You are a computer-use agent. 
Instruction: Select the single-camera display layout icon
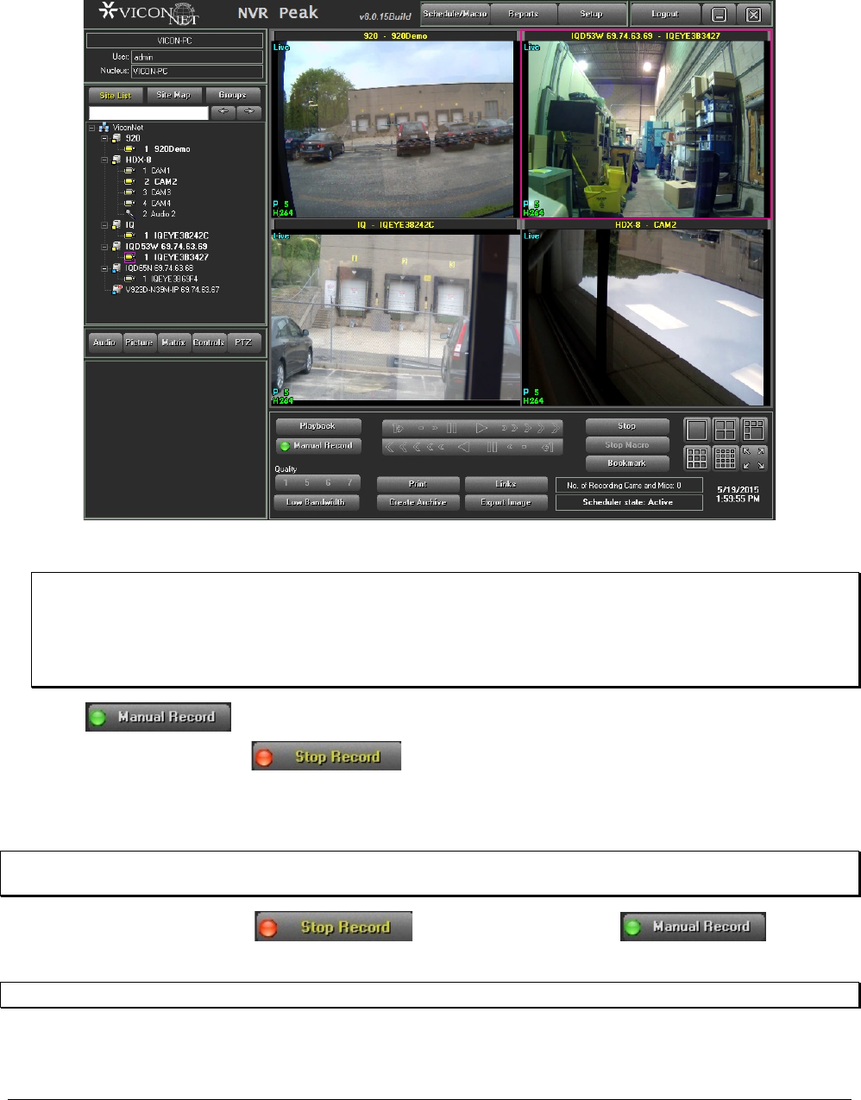pyautogui.click(x=697, y=430)
